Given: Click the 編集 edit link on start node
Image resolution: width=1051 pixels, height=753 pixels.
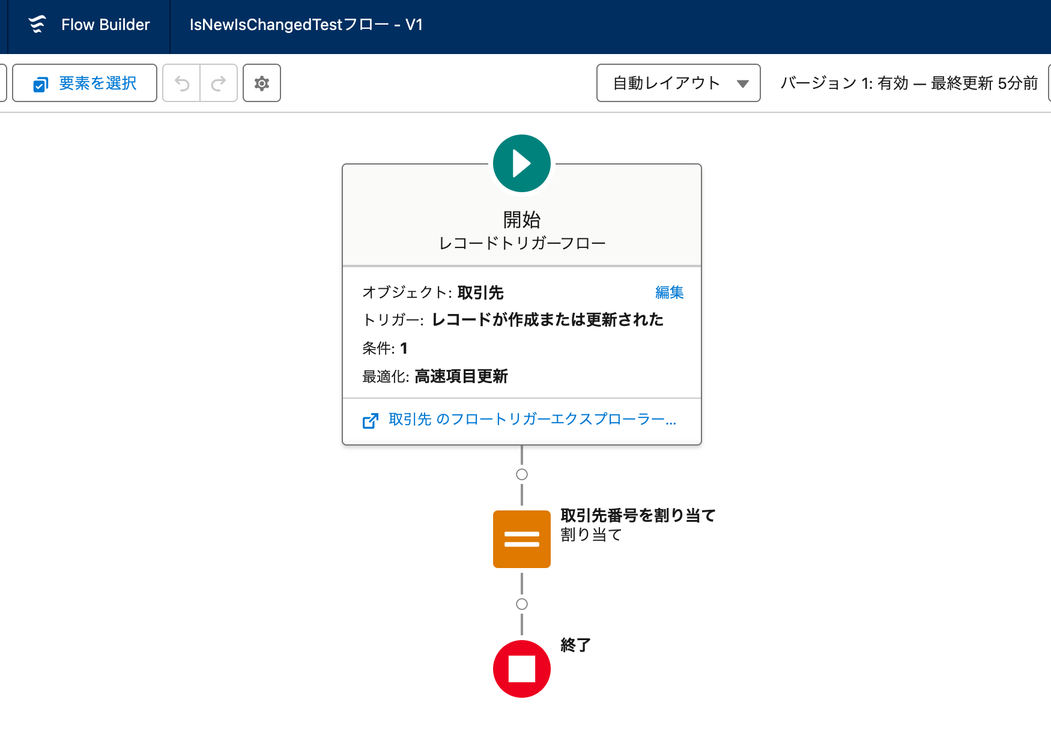Looking at the screenshot, I should click(x=669, y=292).
